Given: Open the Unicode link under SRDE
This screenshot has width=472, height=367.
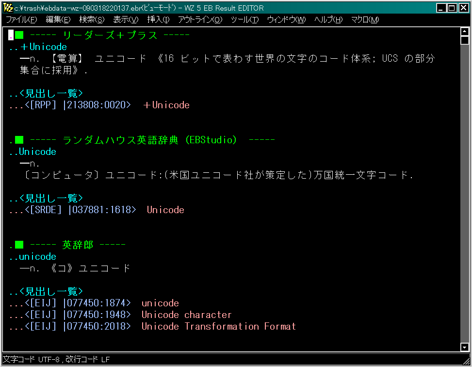Looking at the screenshot, I should click(x=165, y=210).
